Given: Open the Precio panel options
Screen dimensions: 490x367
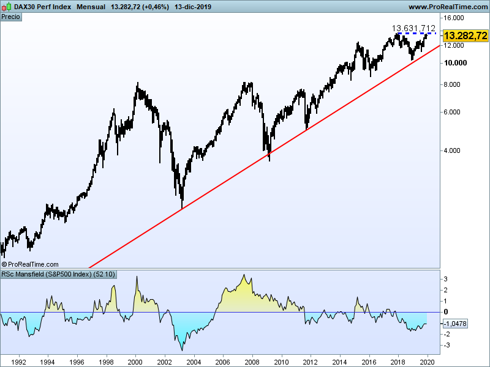Looking at the screenshot, I should pos(11,17).
